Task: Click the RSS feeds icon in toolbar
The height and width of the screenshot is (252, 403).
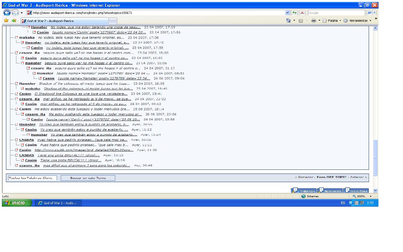Action: click(301, 21)
